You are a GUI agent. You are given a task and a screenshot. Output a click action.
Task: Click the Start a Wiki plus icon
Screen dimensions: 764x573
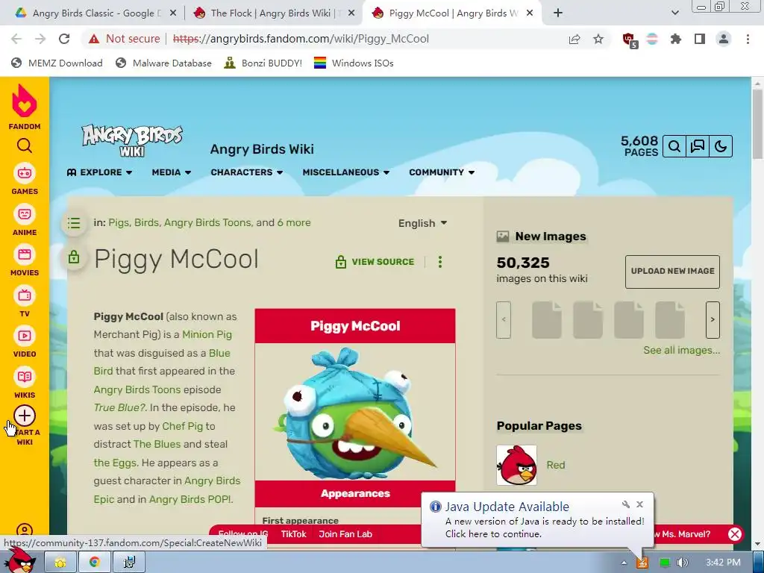click(x=25, y=416)
